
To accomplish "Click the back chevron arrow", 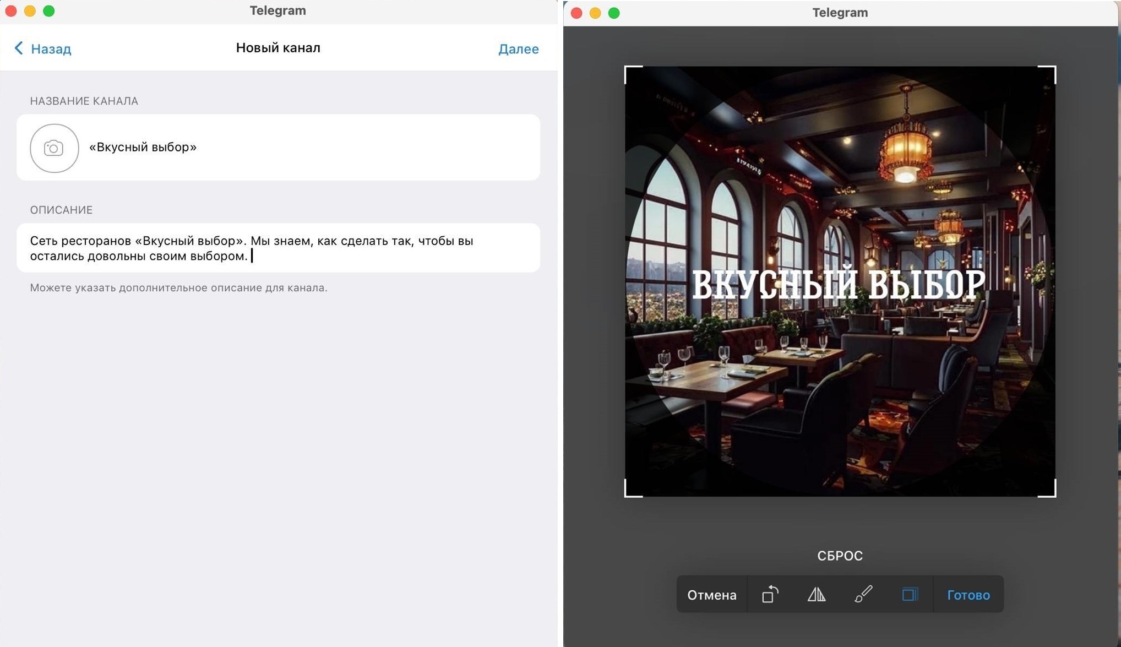I will (19, 48).
